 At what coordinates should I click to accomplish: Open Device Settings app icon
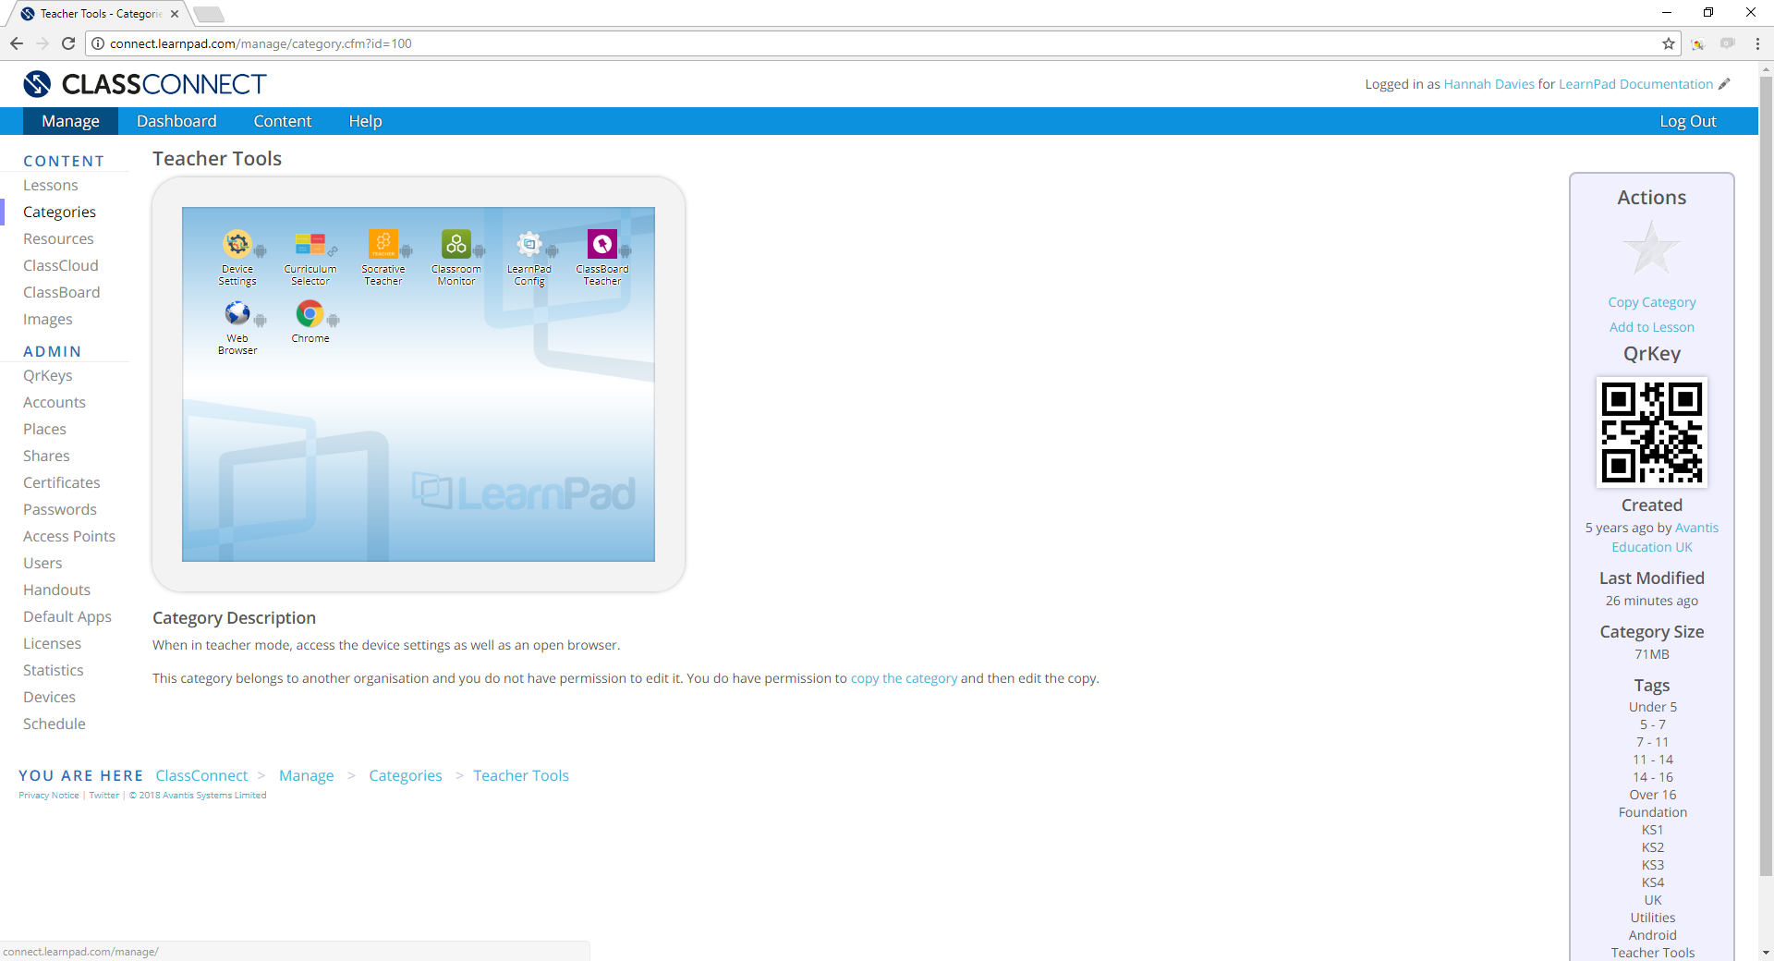[x=237, y=244]
